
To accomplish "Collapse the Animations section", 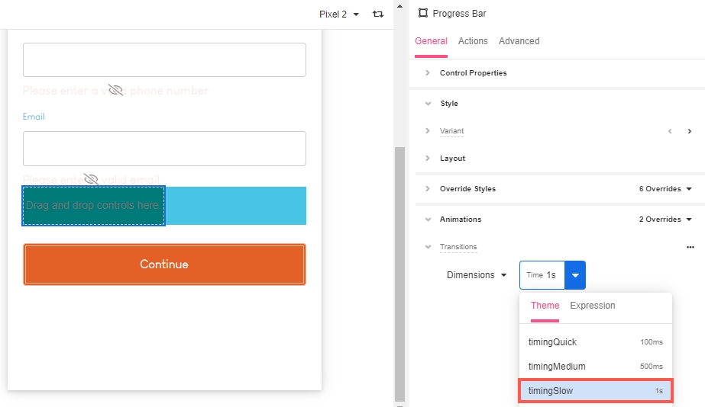I will coord(428,220).
